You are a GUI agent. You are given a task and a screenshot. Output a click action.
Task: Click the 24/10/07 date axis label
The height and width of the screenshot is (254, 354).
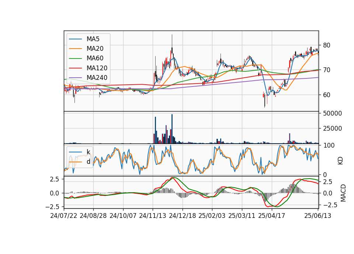coord(123,216)
